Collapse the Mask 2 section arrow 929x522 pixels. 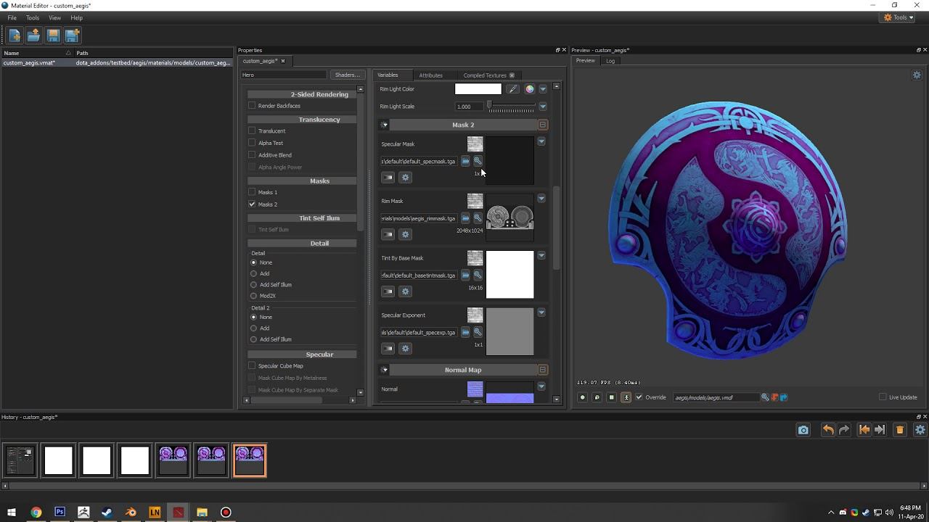click(x=385, y=125)
